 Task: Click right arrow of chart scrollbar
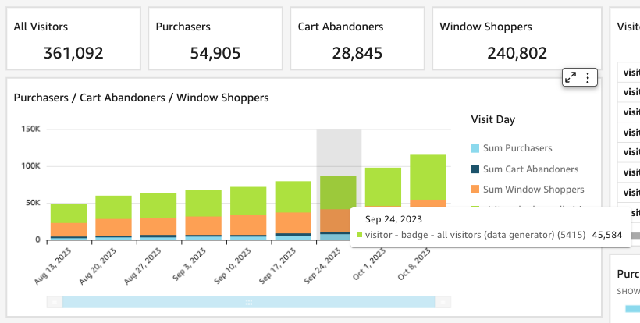pyautogui.click(x=443, y=301)
